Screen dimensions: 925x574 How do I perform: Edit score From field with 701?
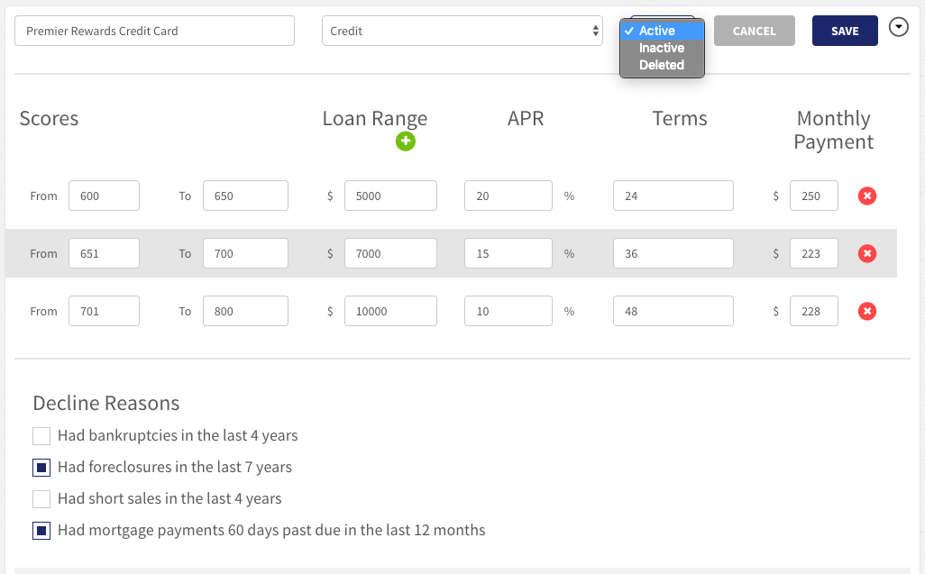pos(104,311)
